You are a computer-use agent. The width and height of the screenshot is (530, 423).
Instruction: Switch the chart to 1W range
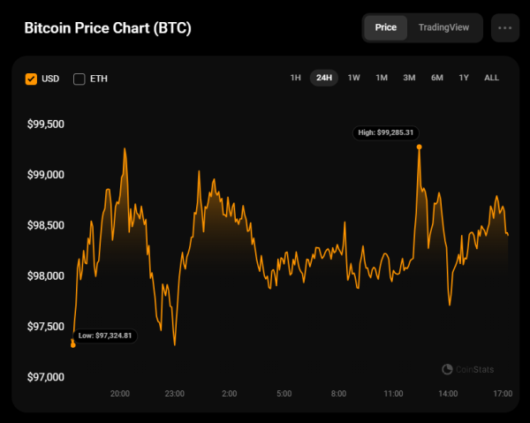(x=354, y=78)
